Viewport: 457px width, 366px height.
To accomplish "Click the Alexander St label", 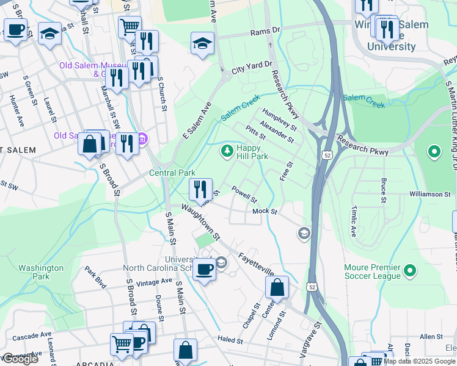I will point(277,132).
